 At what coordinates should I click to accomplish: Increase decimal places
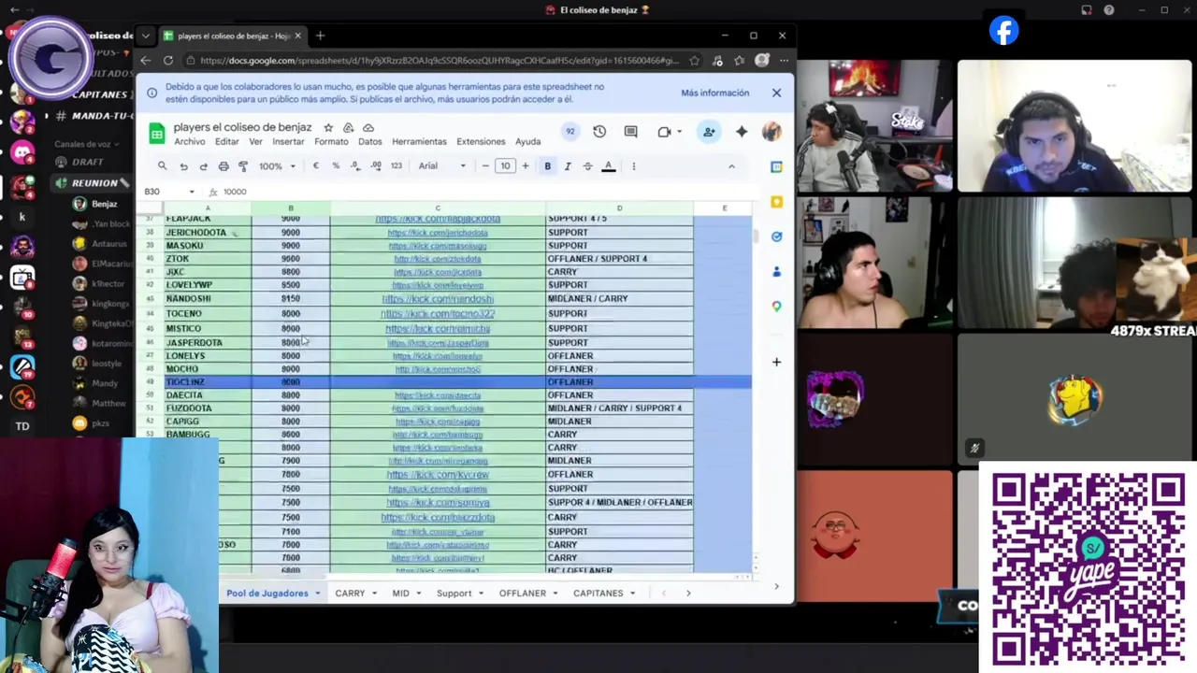tap(376, 166)
